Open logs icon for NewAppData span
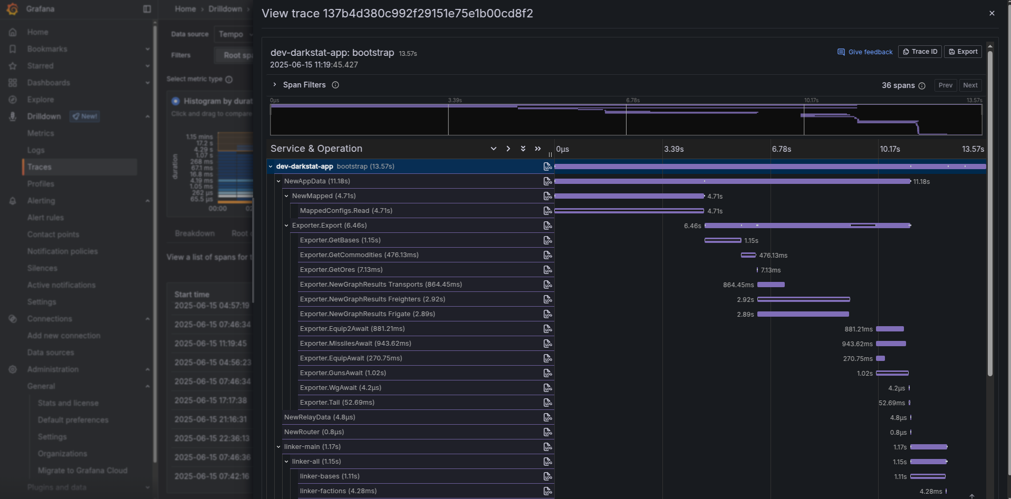Viewport: 1011px width, 499px height. click(547, 181)
